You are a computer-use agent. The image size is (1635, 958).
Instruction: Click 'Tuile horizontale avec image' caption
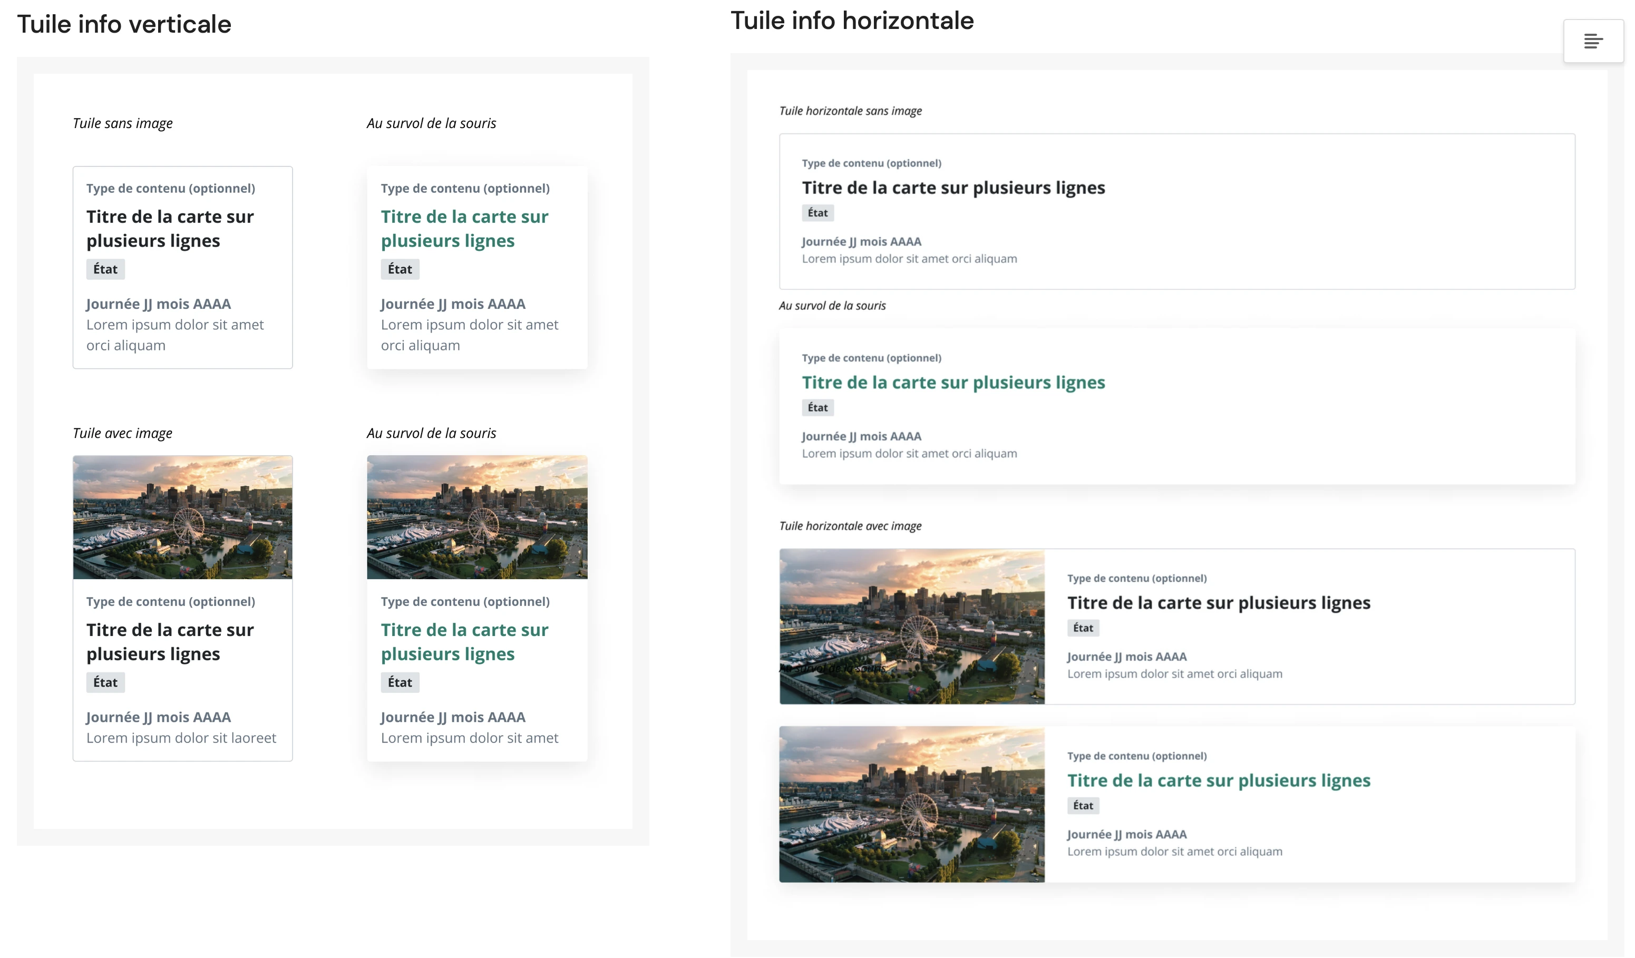coord(850,526)
